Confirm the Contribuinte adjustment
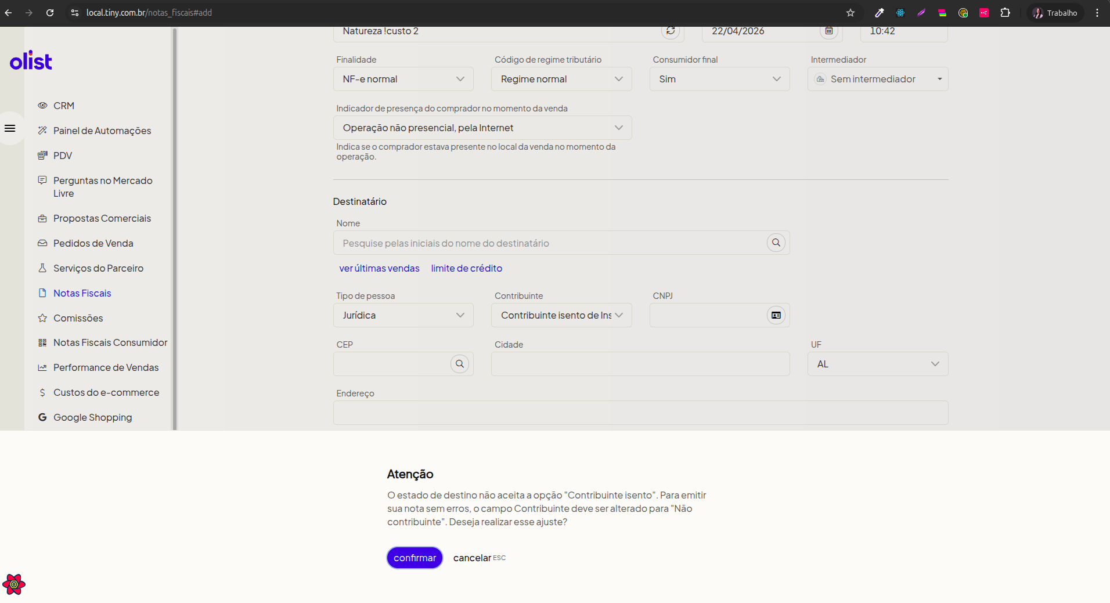Image resolution: width=1110 pixels, height=603 pixels. point(415,558)
